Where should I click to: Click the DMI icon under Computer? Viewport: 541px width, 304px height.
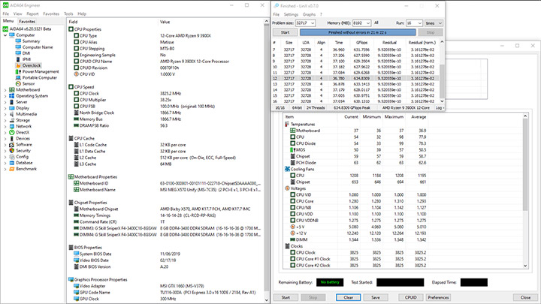pyautogui.click(x=18, y=53)
